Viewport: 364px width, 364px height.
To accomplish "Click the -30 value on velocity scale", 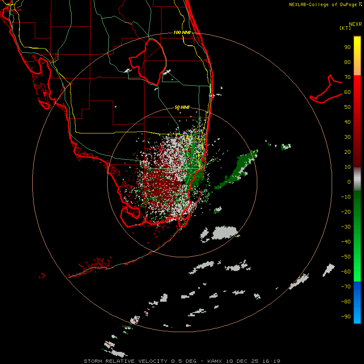I will click(346, 227).
